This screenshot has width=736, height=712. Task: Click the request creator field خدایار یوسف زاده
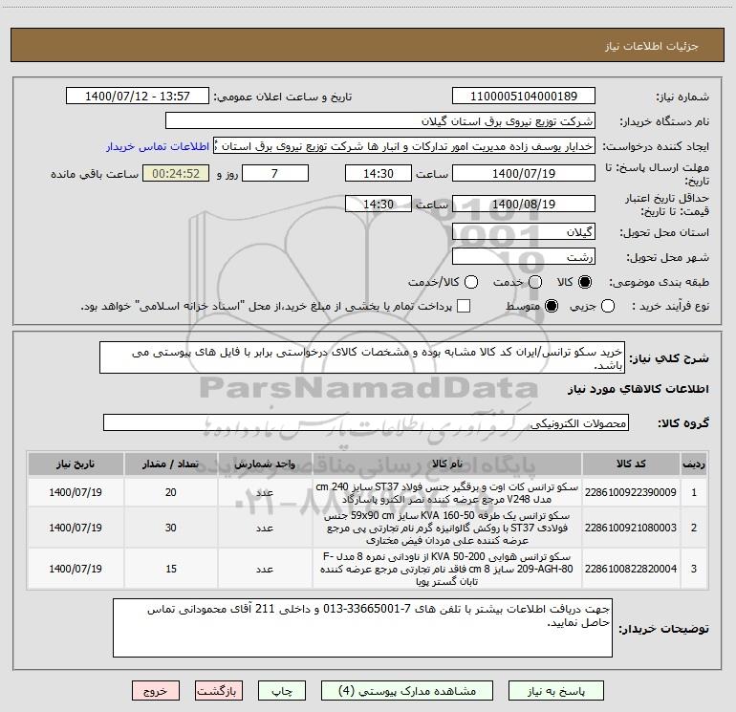[404, 146]
